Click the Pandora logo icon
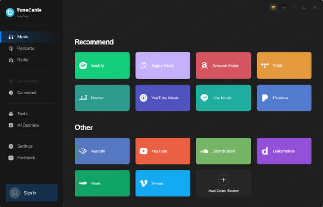The height and width of the screenshot is (207, 323). (265, 98)
